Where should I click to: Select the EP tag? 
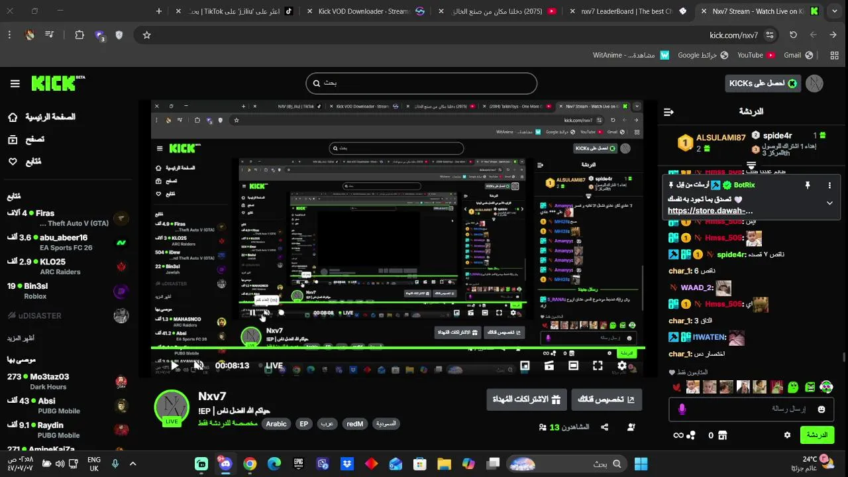pos(304,424)
